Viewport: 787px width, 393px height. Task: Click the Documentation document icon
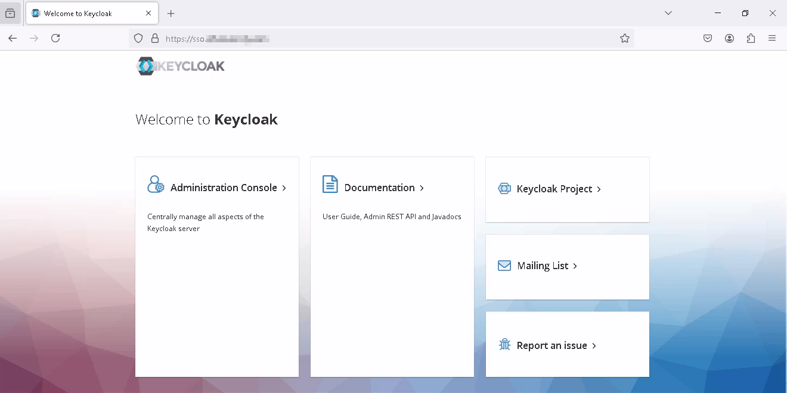point(330,184)
